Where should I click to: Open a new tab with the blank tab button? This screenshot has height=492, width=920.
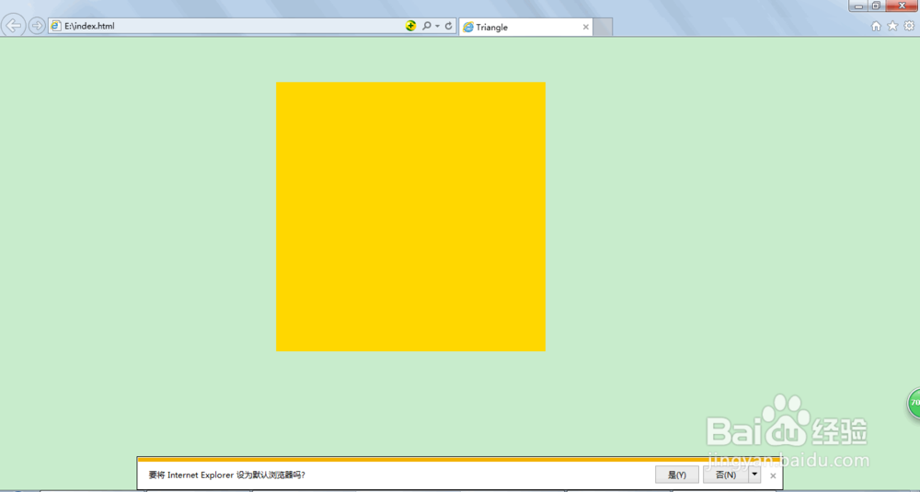coord(603,27)
